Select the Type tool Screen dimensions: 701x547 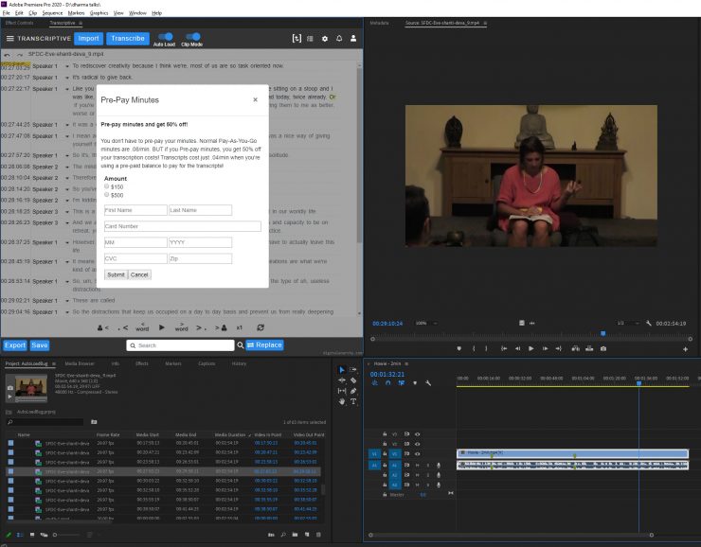[x=353, y=401]
